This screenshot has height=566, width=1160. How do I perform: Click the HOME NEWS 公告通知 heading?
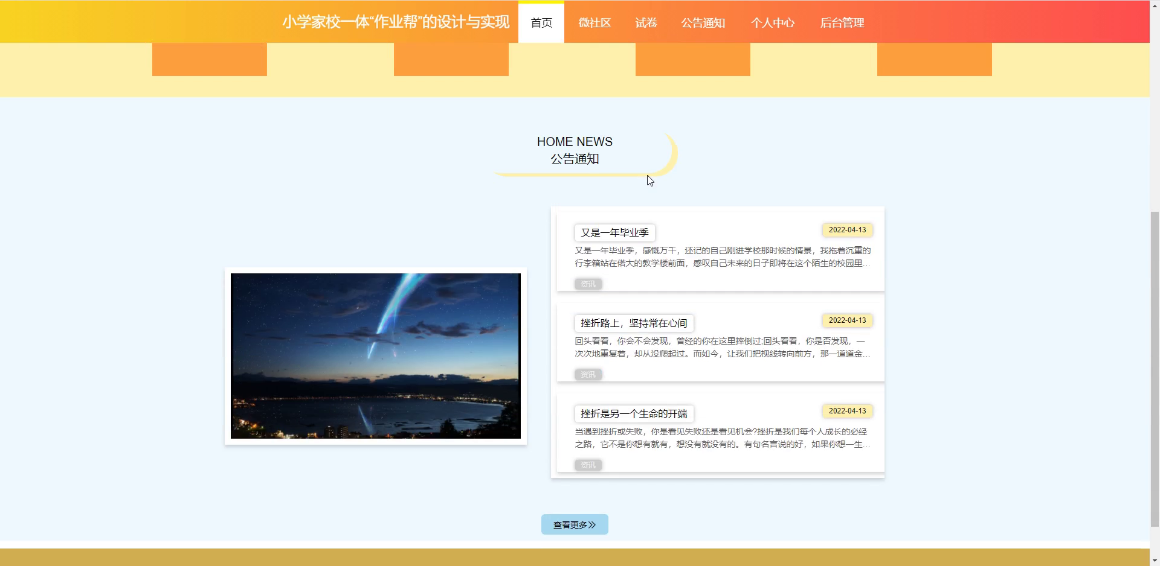(x=575, y=150)
